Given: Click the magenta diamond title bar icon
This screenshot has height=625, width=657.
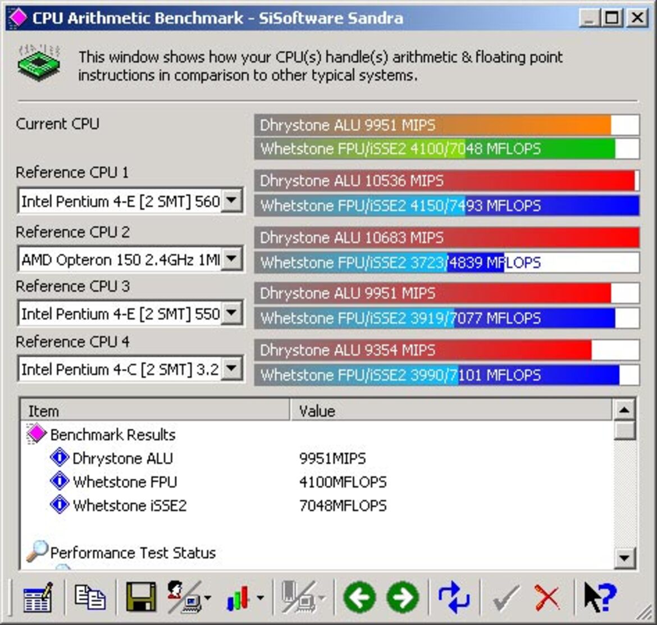Looking at the screenshot, I should pos(18,17).
